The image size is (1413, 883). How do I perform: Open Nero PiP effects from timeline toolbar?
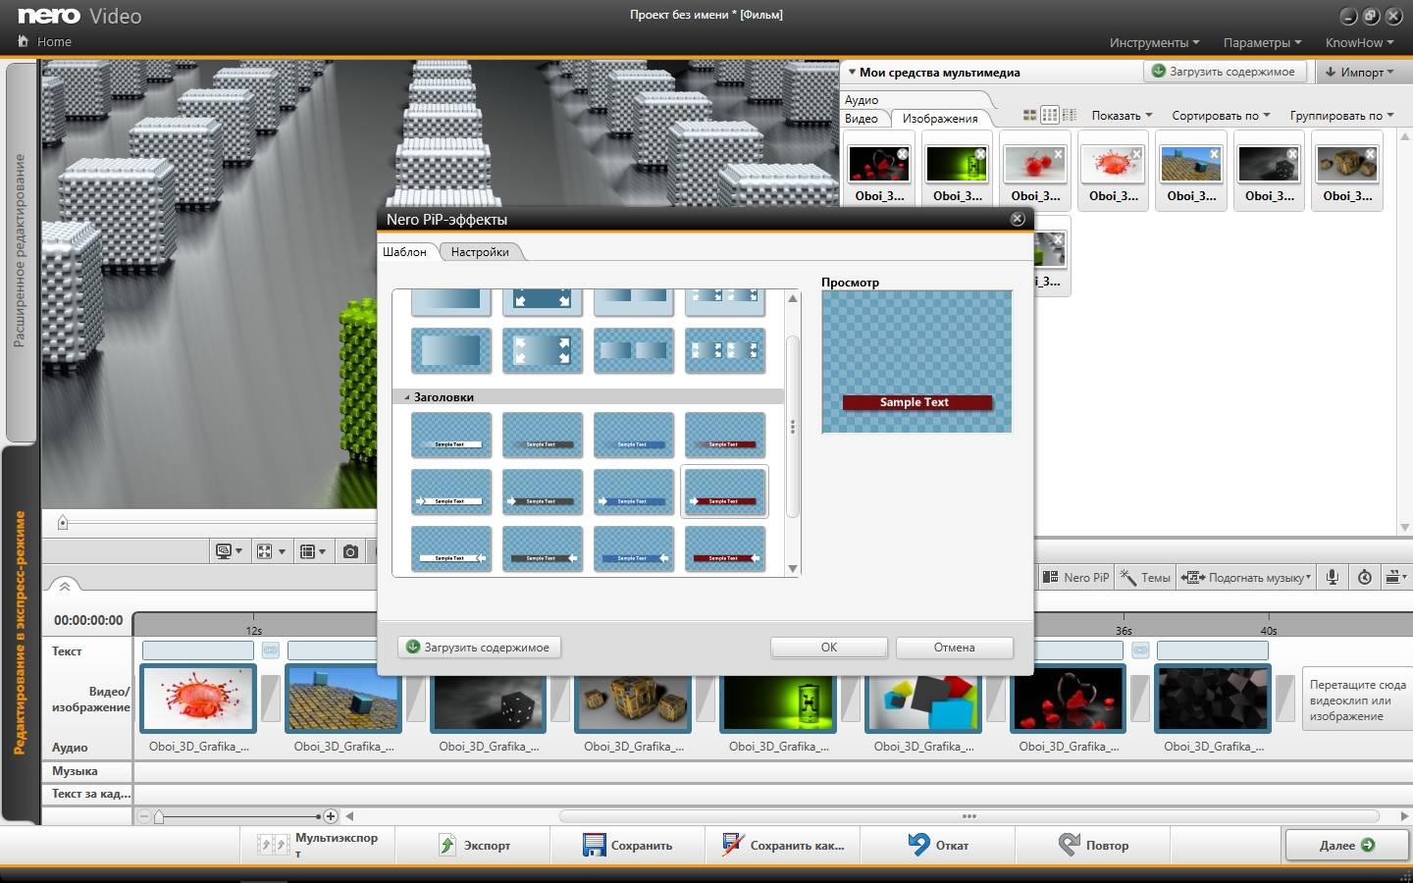point(1076,577)
